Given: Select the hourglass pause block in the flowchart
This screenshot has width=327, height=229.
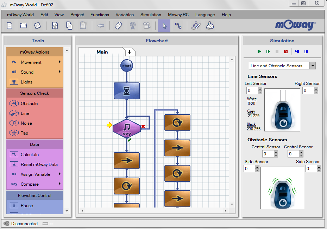Looking at the screenshot, I should click(x=127, y=91).
